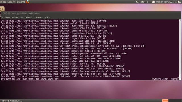This screenshot has width=182, height=102.
Task: Close the terminal window
Action: click(4, 14)
